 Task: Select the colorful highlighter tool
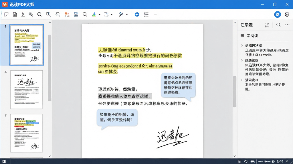pos(94,14)
